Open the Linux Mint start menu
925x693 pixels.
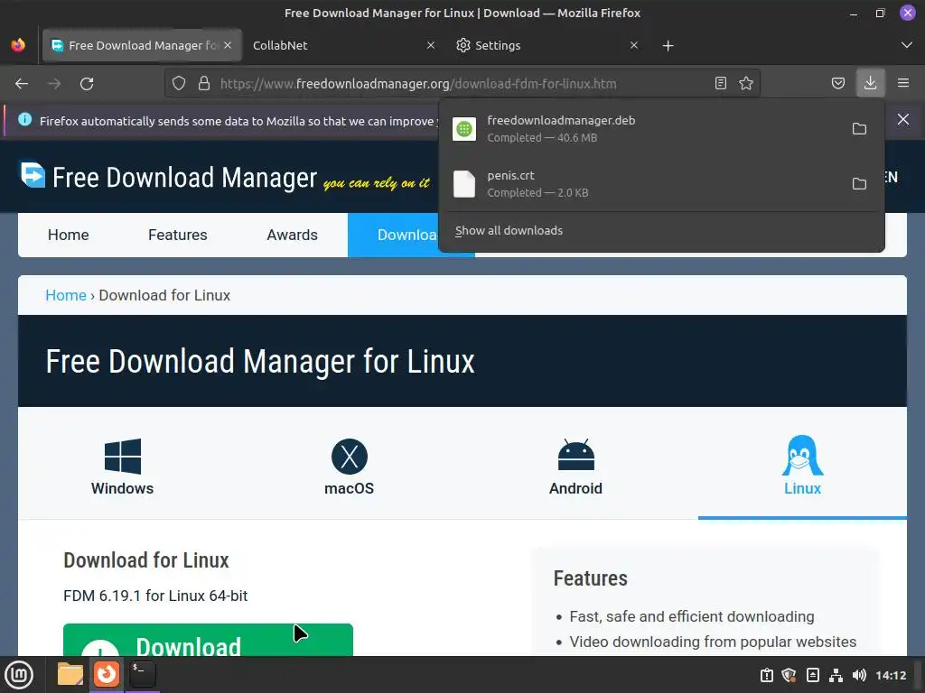click(x=19, y=675)
